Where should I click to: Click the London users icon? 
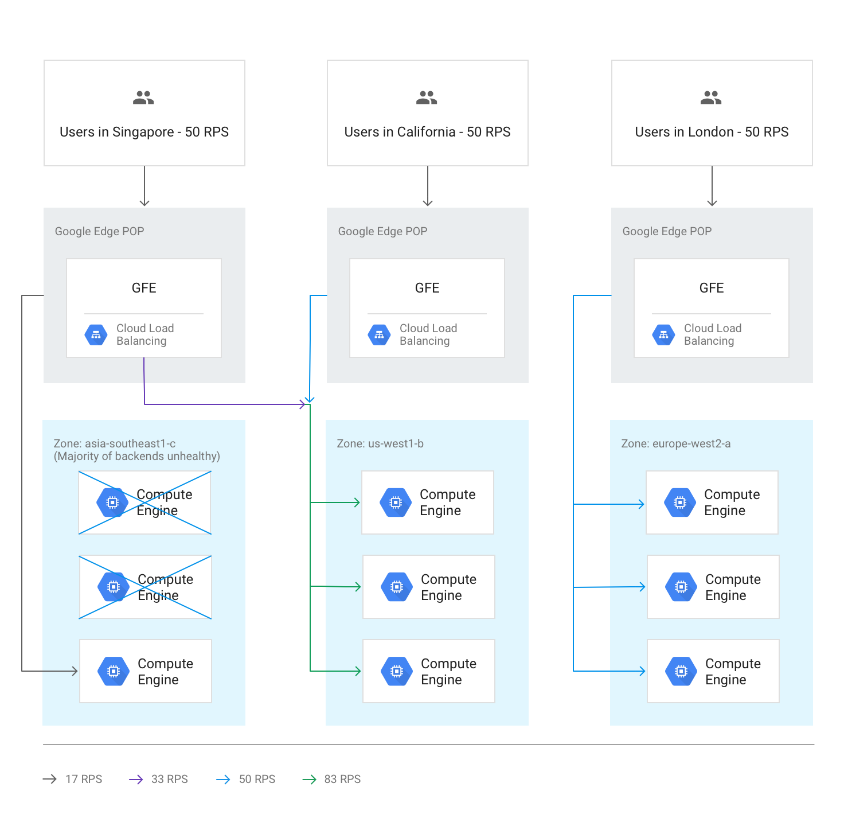click(x=712, y=96)
